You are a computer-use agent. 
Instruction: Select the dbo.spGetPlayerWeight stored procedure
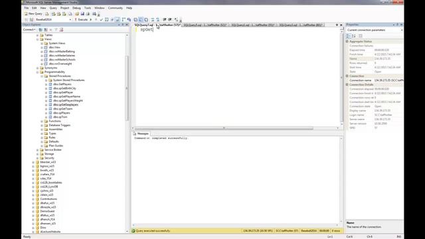68,100
